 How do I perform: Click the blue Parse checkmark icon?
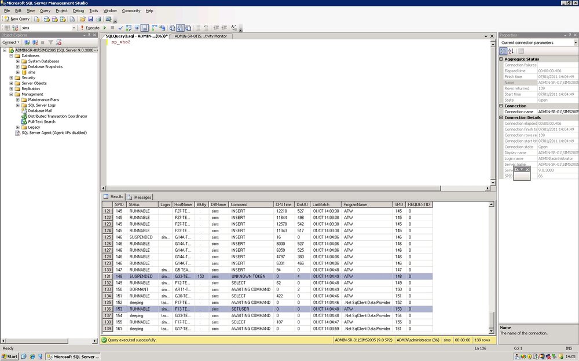[120, 28]
